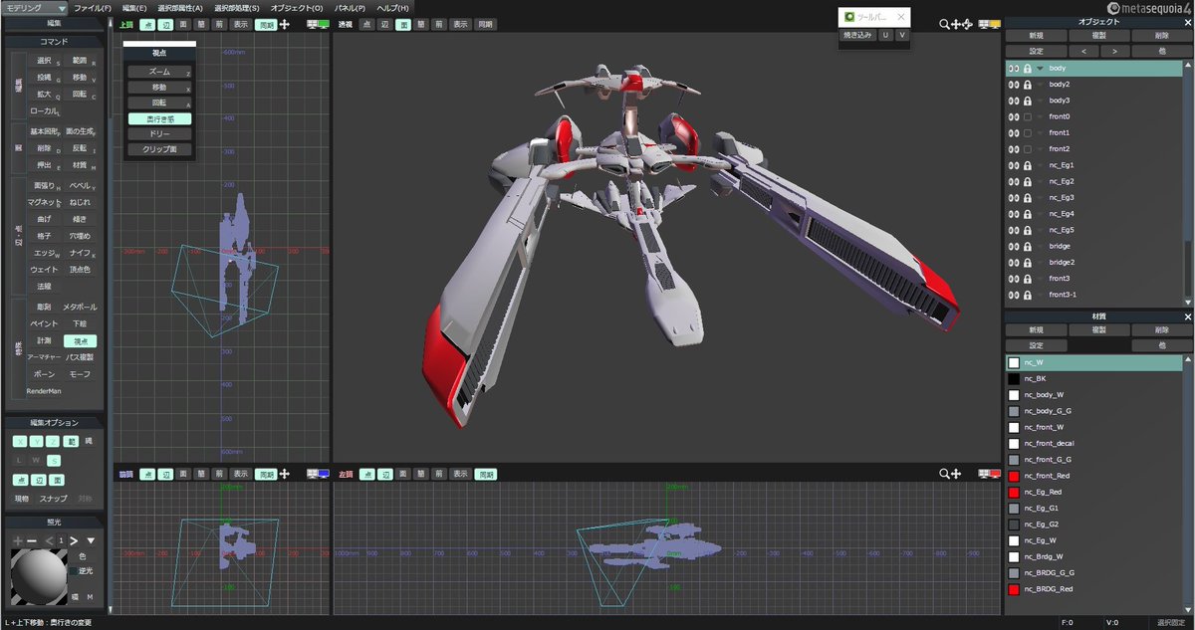Click the pan arrows icon in top view header
This screenshot has width=1195, height=630.
285,24
